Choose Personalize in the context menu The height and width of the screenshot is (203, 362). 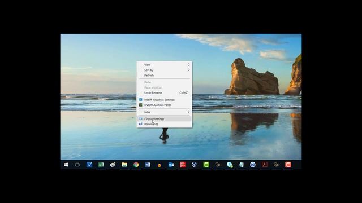point(164,124)
